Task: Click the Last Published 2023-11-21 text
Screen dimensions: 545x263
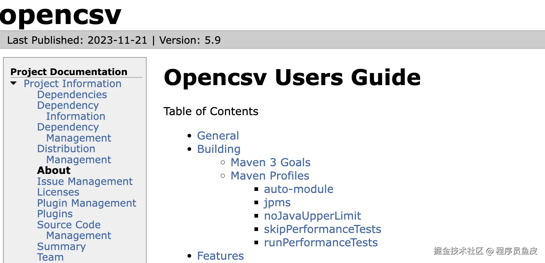Action: point(77,40)
